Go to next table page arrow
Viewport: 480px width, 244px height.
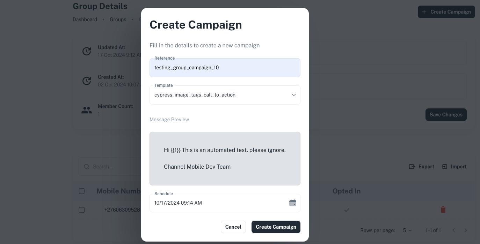pos(465,230)
